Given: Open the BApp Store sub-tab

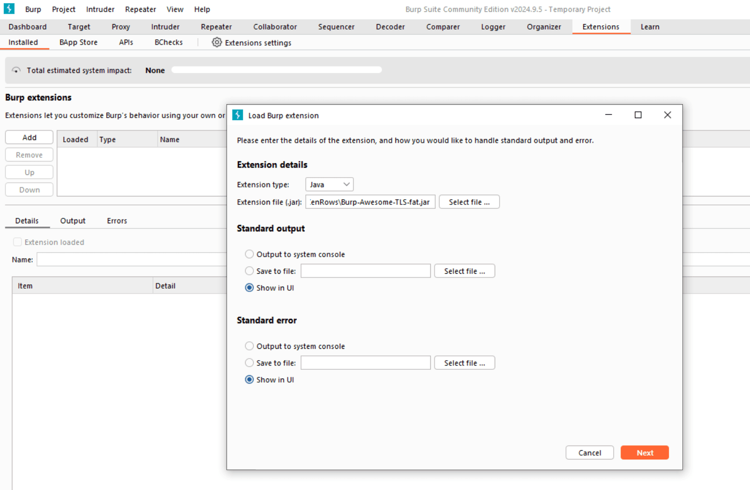Looking at the screenshot, I should pos(78,42).
